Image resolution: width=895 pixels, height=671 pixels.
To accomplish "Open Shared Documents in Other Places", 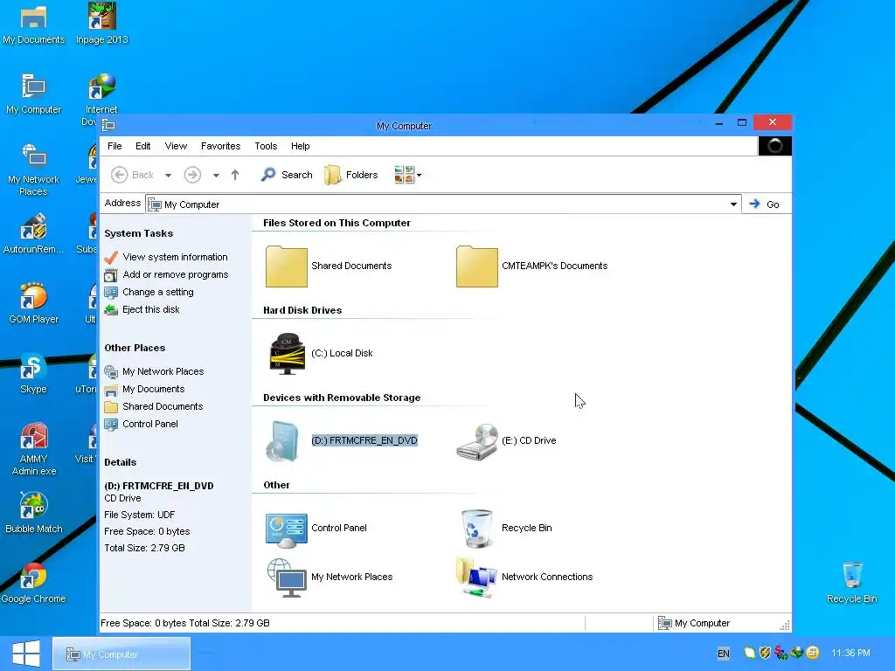I will pyautogui.click(x=163, y=407).
